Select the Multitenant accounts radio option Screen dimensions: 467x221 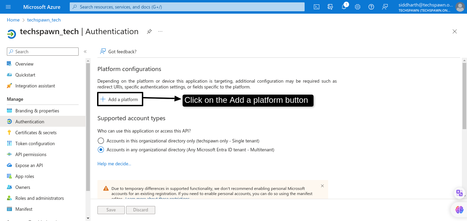pos(101,150)
